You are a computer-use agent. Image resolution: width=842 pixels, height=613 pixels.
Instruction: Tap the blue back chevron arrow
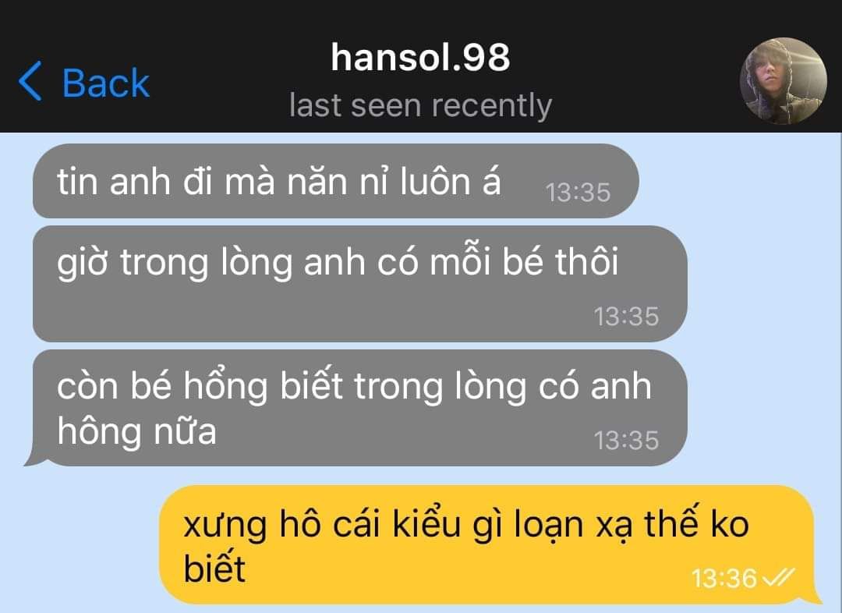click(30, 81)
